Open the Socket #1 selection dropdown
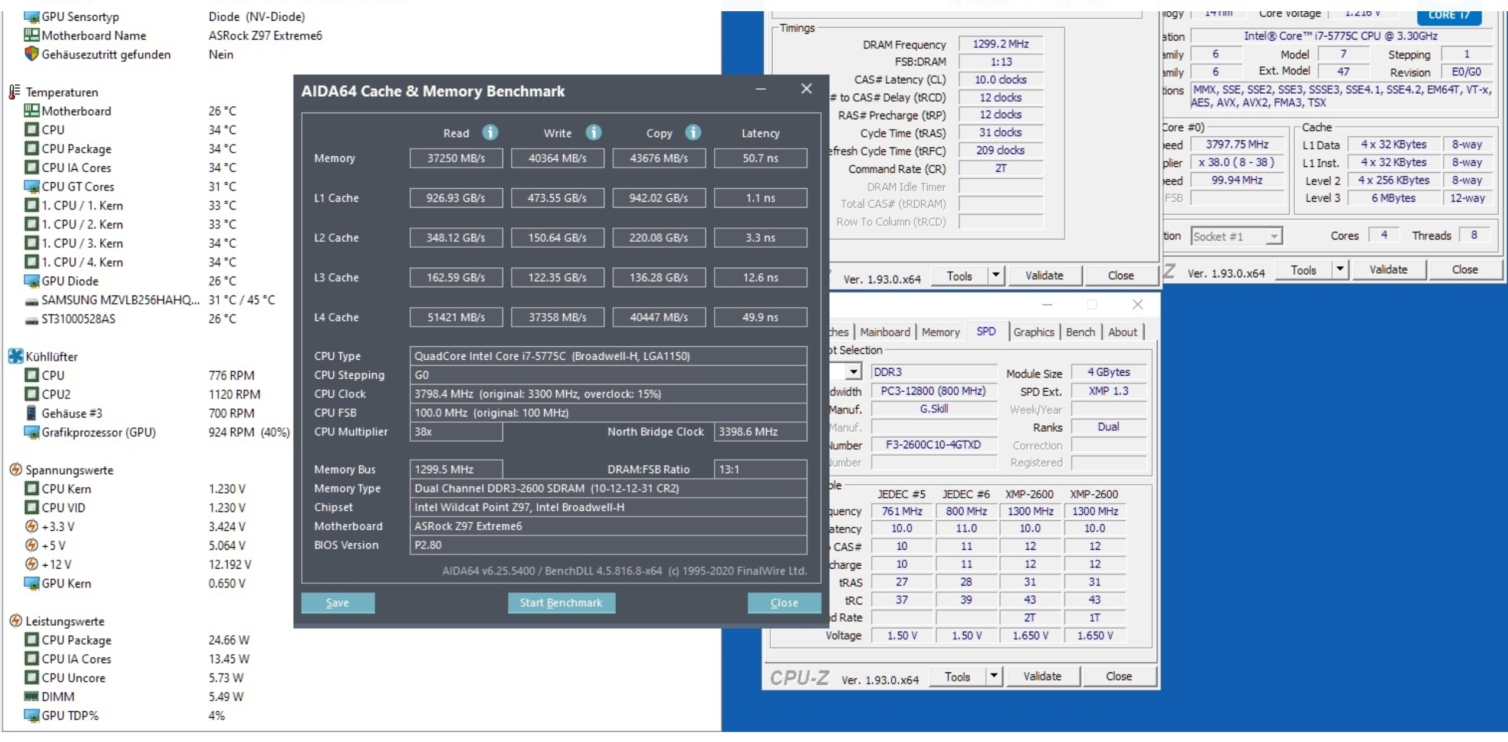The image size is (1508, 742). tap(1273, 236)
